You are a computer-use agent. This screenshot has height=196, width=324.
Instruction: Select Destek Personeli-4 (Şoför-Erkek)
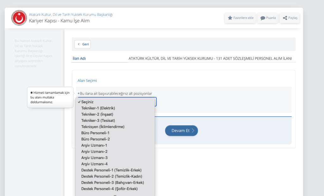point(109,189)
